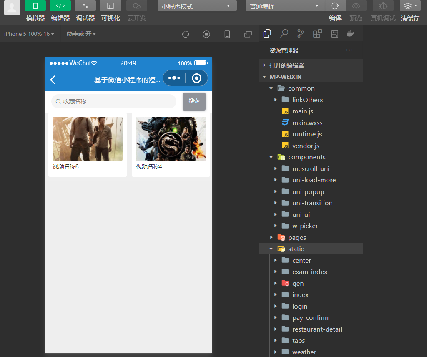Expand the tabs folder
The width and height of the screenshot is (427, 357).
coord(311,341)
